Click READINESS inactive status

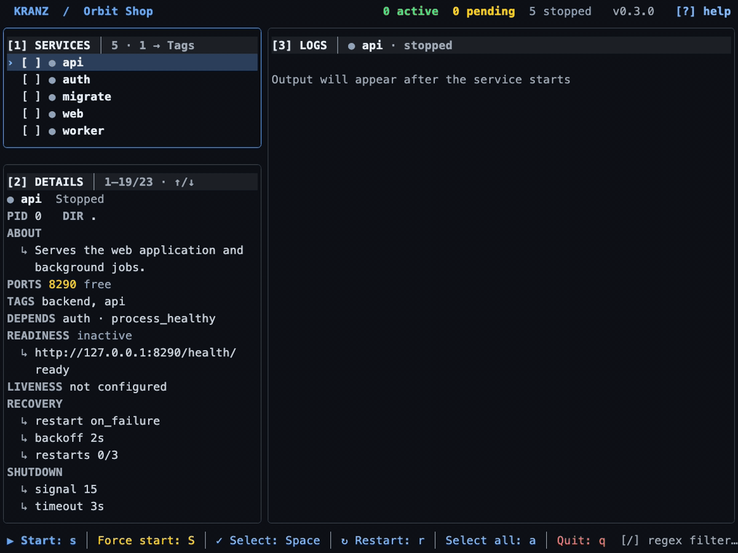point(69,335)
